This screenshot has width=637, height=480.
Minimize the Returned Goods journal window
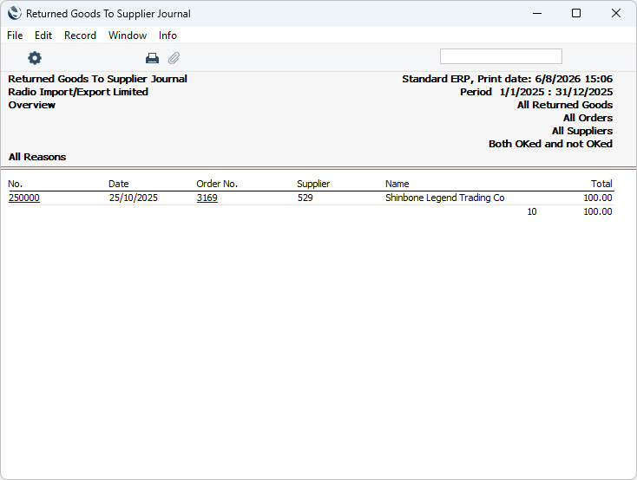pos(537,13)
